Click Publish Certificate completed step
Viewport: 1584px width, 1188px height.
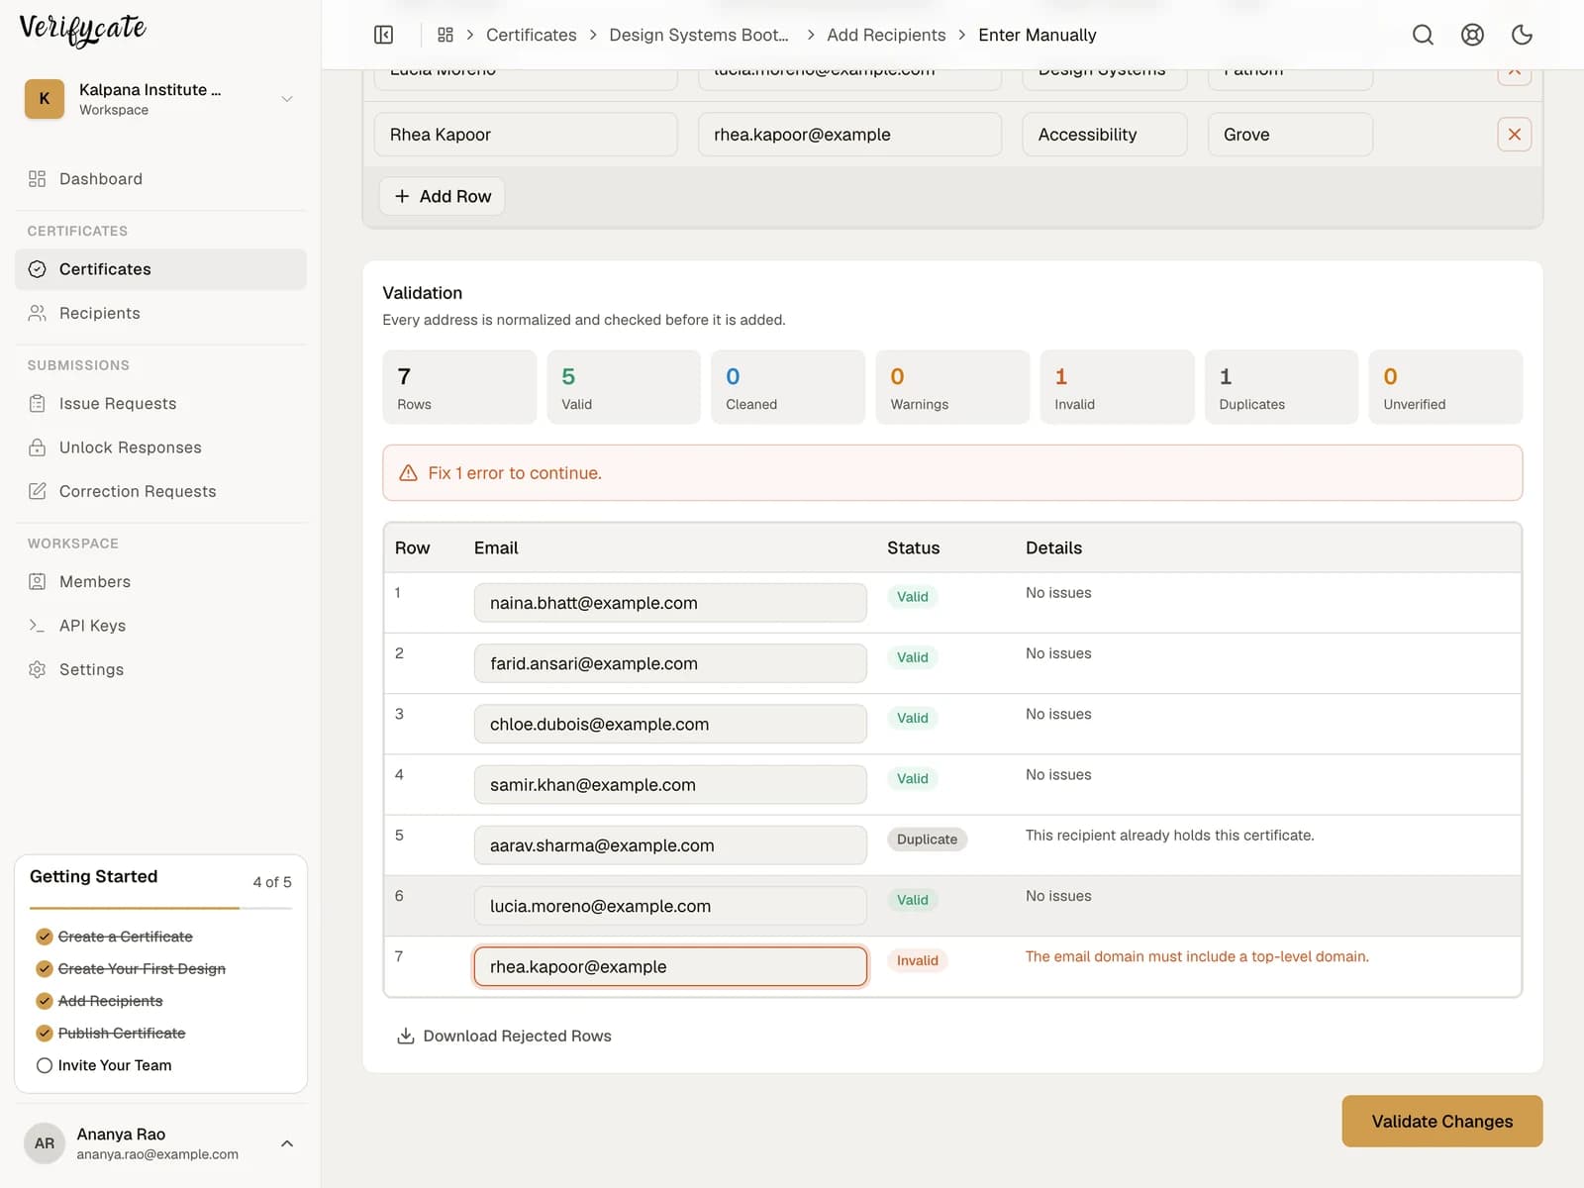click(111, 1034)
